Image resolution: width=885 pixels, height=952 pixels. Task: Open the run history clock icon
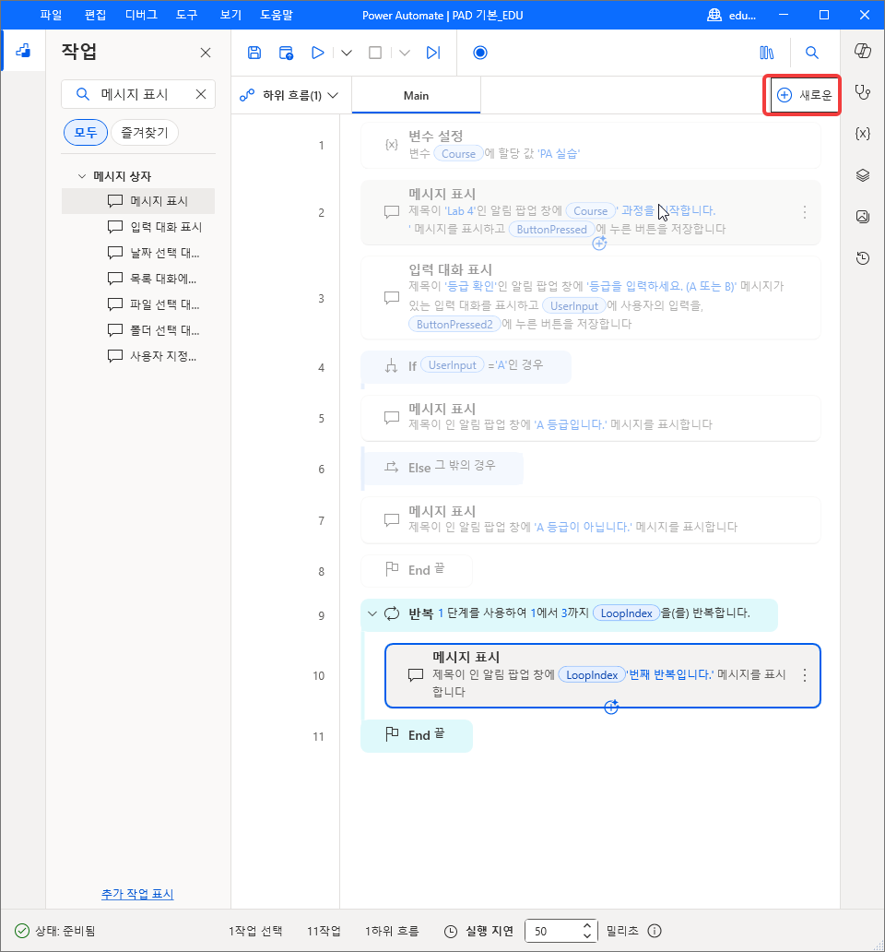click(x=863, y=258)
